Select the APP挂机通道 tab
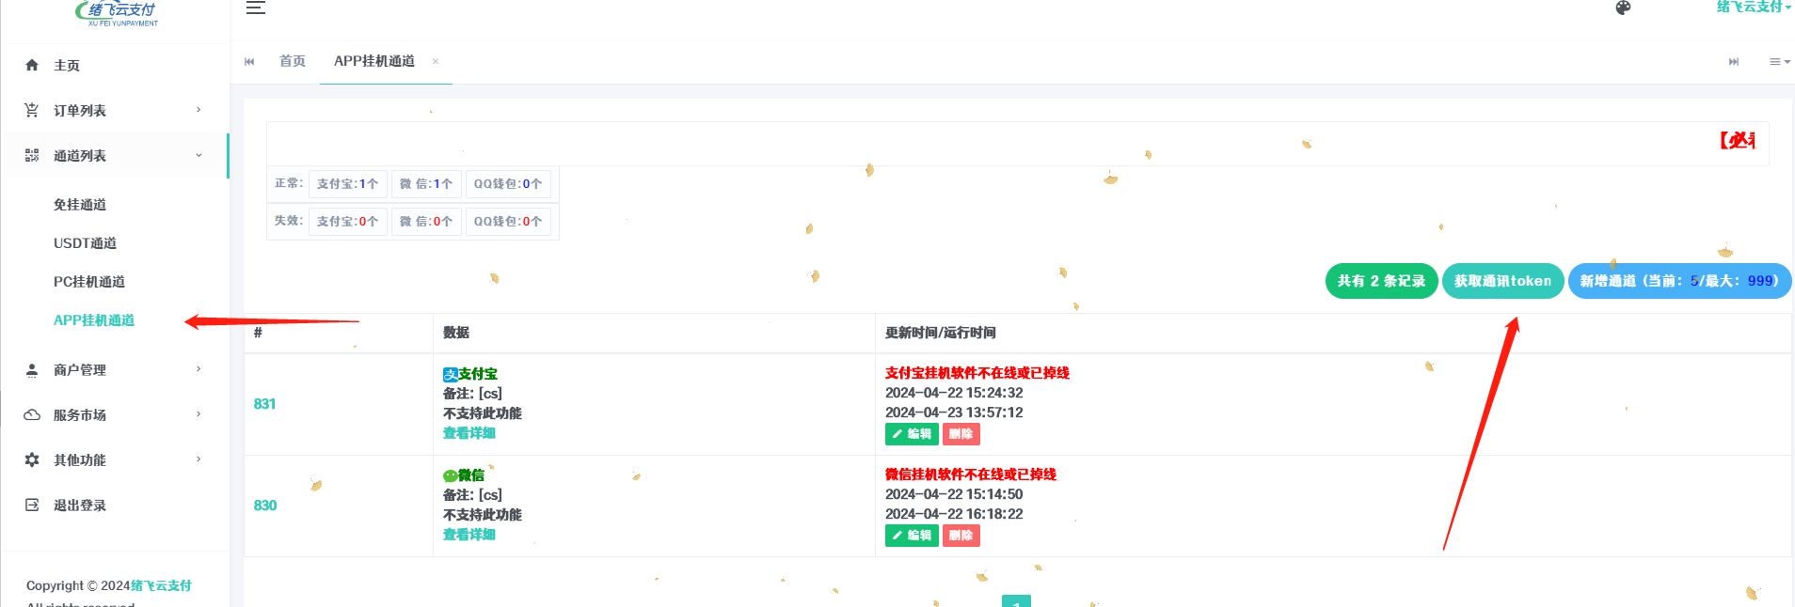The width and height of the screenshot is (1795, 607). coord(374,61)
